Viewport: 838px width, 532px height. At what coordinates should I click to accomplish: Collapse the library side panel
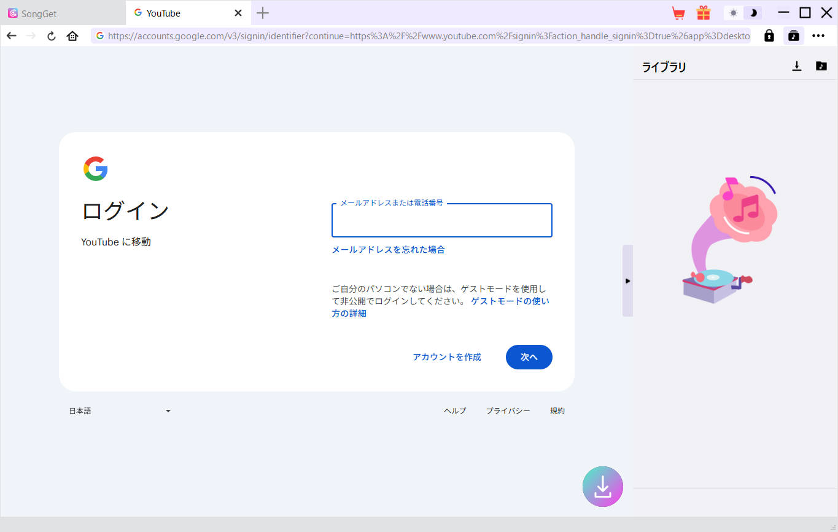pos(627,280)
